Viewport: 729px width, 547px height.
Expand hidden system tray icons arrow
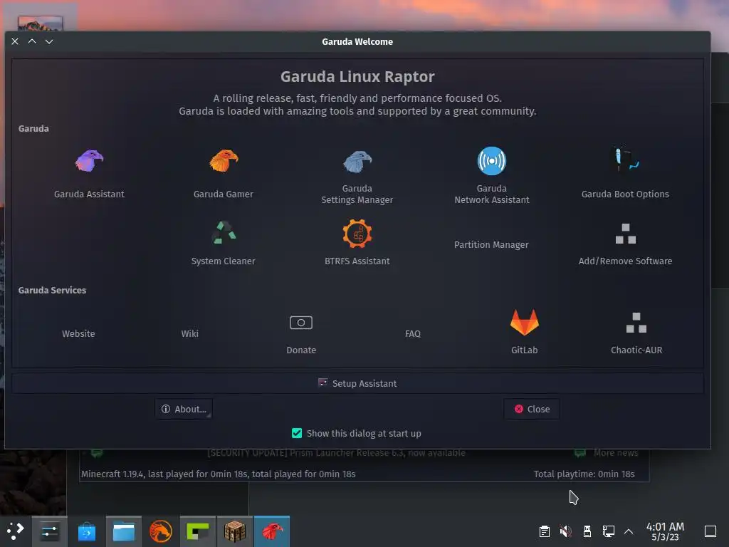[629, 531]
